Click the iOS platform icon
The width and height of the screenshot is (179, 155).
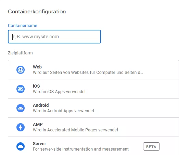click(x=21, y=89)
